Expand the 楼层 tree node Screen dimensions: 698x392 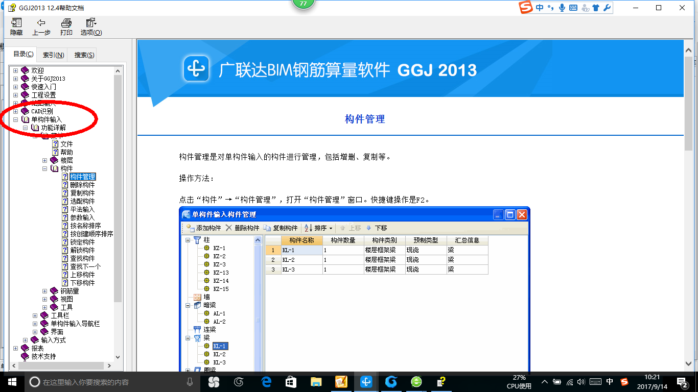pyautogui.click(x=44, y=160)
